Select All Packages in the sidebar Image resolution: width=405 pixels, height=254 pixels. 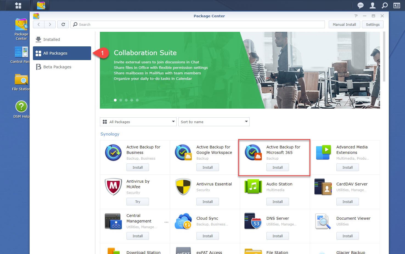click(x=62, y=53)
